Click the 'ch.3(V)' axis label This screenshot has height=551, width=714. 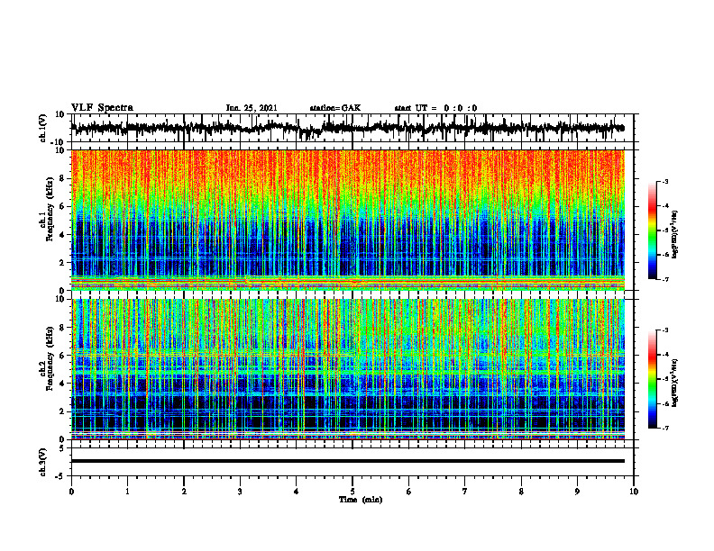click(43, 463)
